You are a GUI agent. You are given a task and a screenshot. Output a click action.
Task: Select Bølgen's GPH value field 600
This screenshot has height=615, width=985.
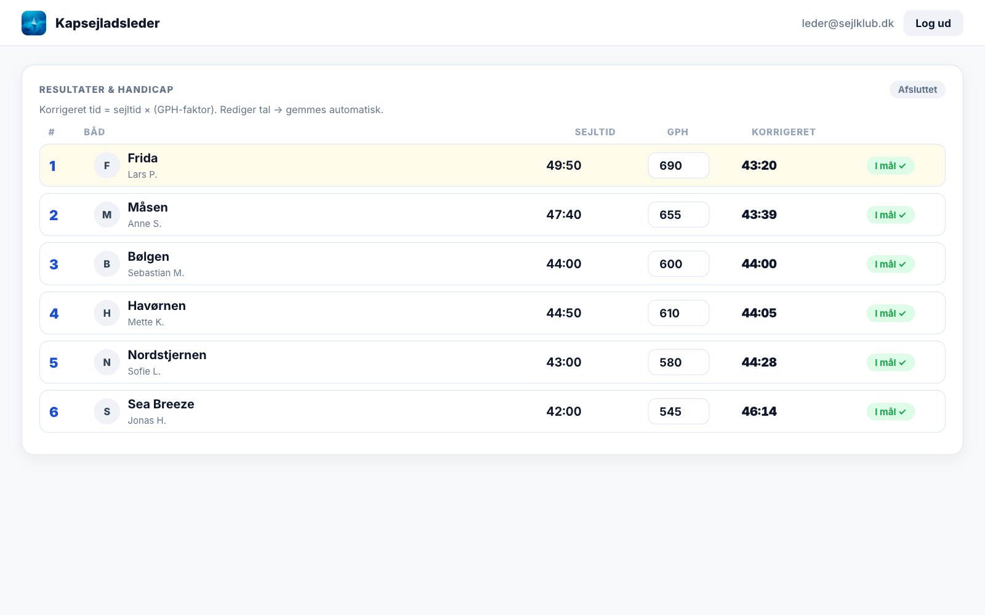click(678, 264)
